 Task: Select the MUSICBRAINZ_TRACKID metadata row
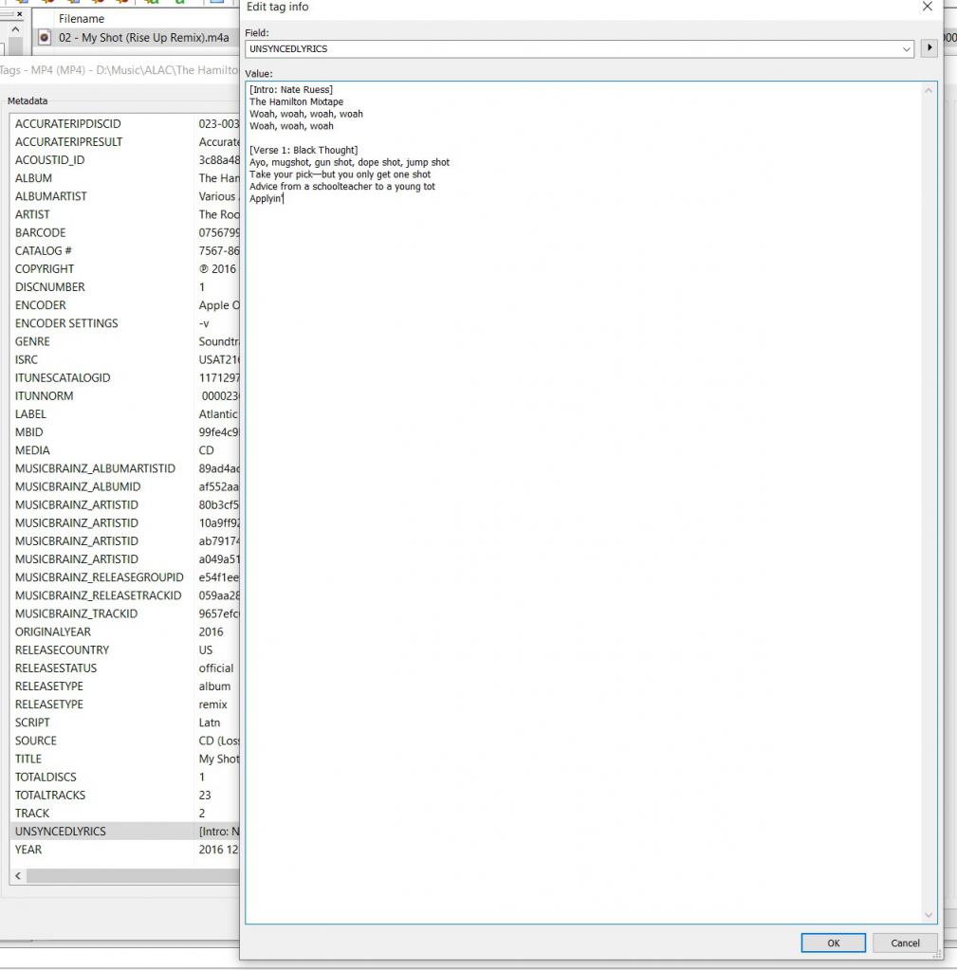point(125,613)
